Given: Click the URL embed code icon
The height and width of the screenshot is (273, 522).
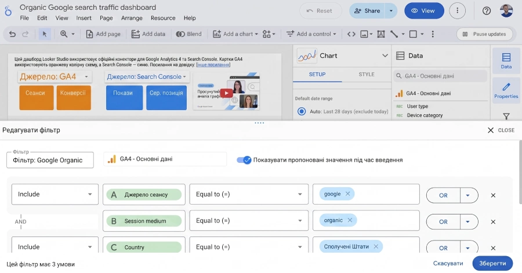Looking at the screenshot, I should pos(351,34).
